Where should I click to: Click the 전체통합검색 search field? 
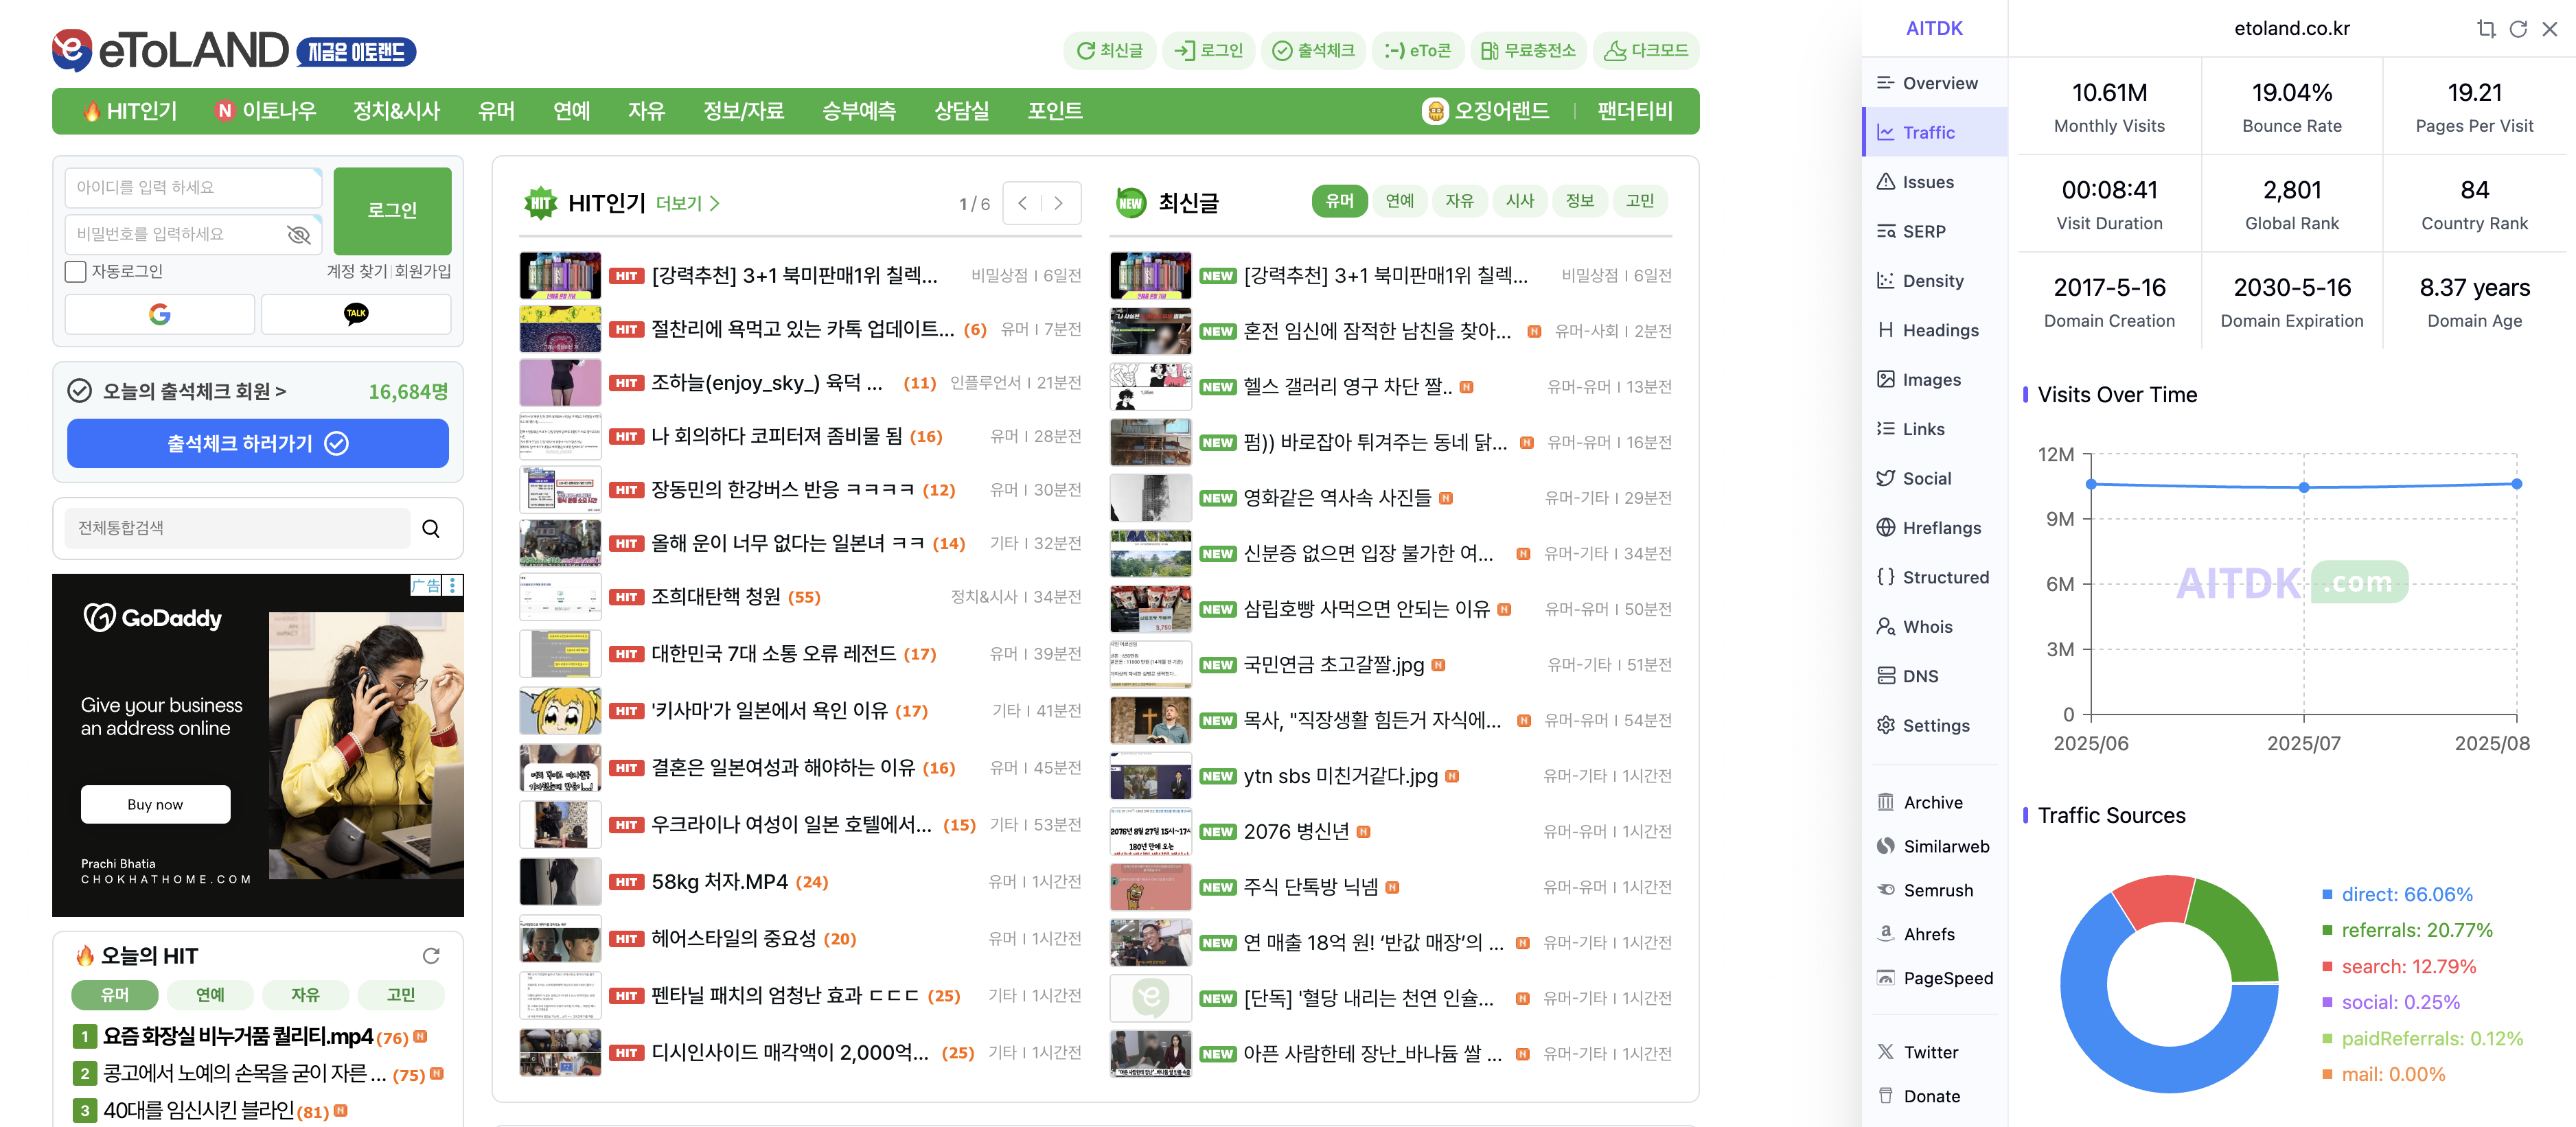pyautogui.click(x=238, y=528)
